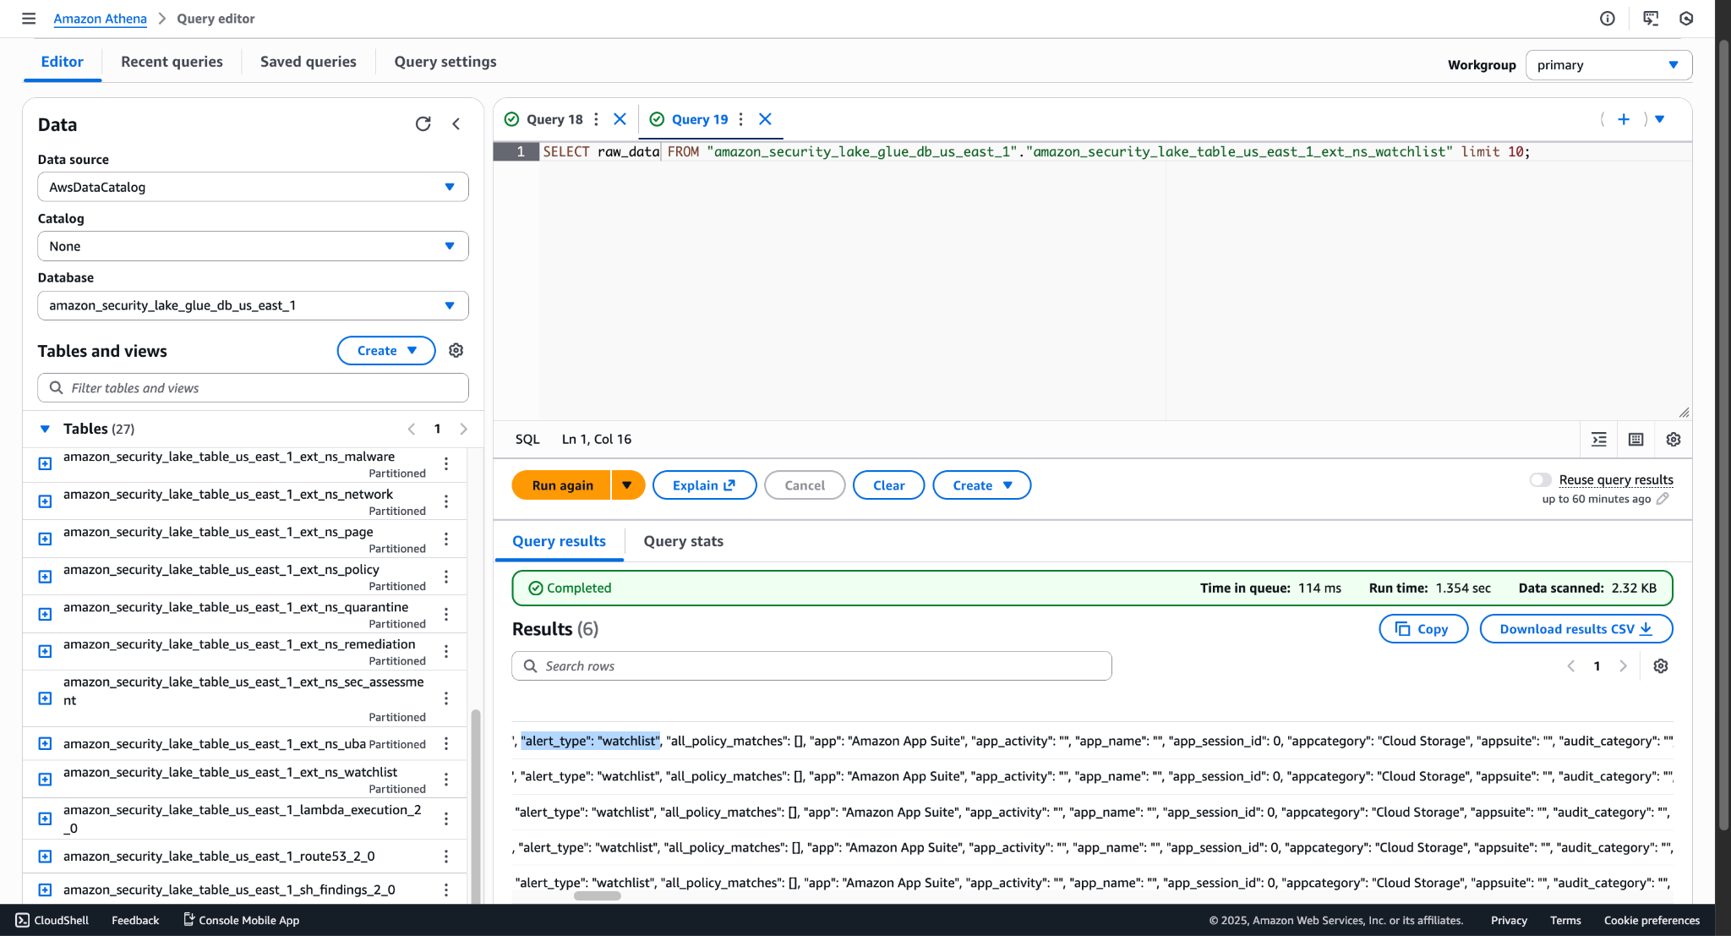The height and width of the screenshot is (936, 1731).
Task: Open the Create dropdown in Tables and views
Action: [386, 350]
